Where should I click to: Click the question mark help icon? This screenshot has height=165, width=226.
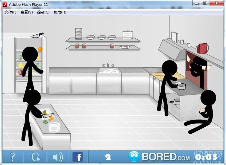13,157
